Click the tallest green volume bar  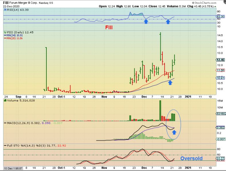(x=160, y=111)
